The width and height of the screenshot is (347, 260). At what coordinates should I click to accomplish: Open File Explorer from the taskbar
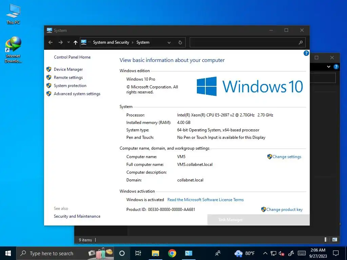click(155, 253)
